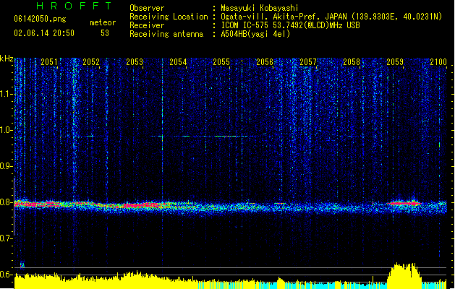
Task: Click the 2056 time marker
Action: point(265,62)
